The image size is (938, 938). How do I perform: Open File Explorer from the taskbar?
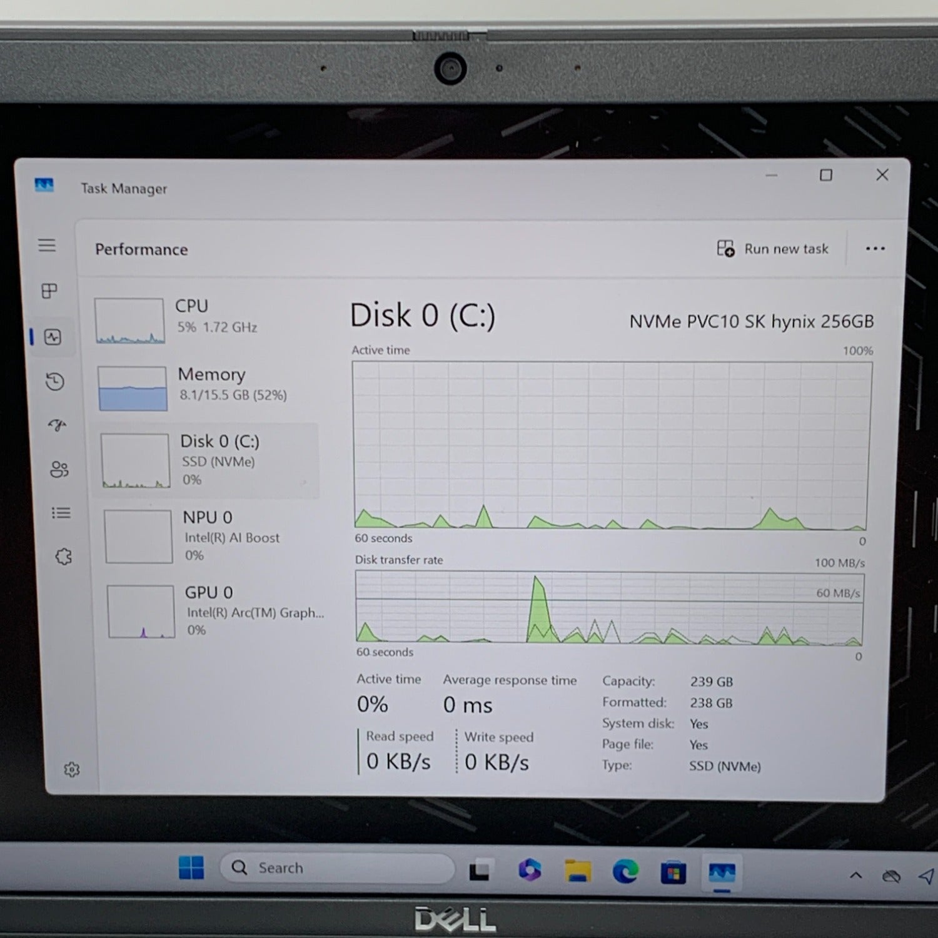(x=575, y=868)
